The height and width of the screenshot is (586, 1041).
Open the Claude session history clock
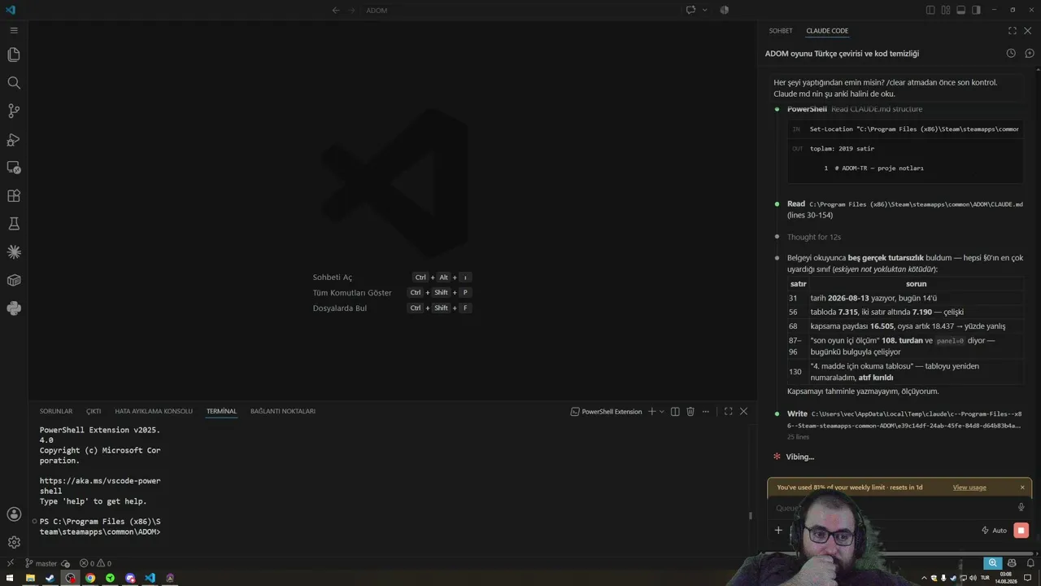[1011, 54]
